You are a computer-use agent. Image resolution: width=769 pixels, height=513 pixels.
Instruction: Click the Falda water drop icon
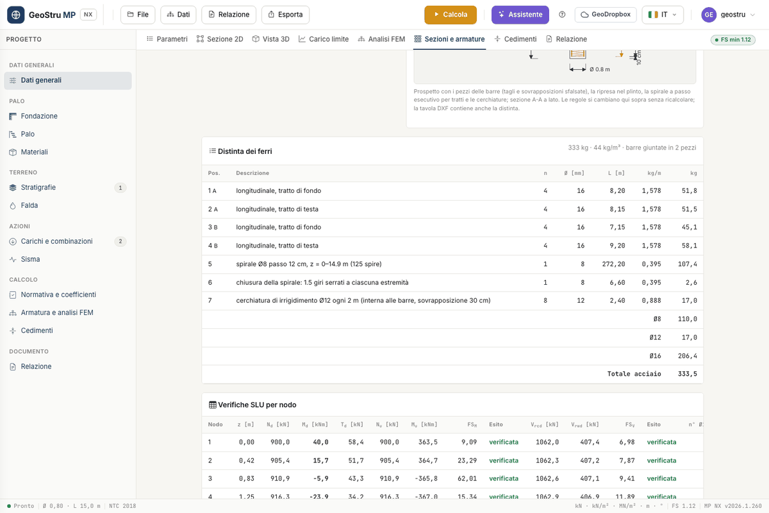tap(13, 206)
